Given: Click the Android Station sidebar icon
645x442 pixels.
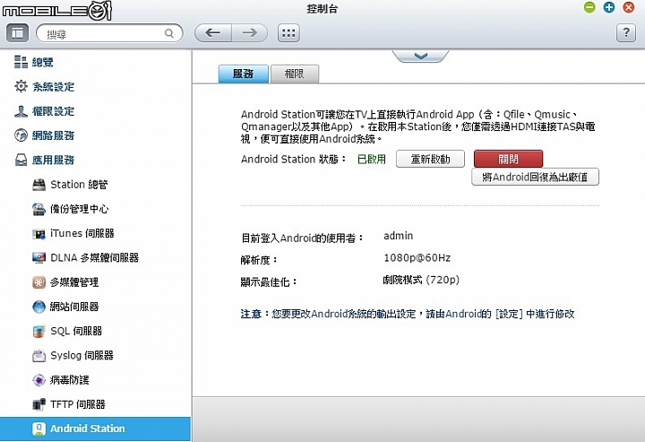Looking at the screenshot, I should 39,429.
